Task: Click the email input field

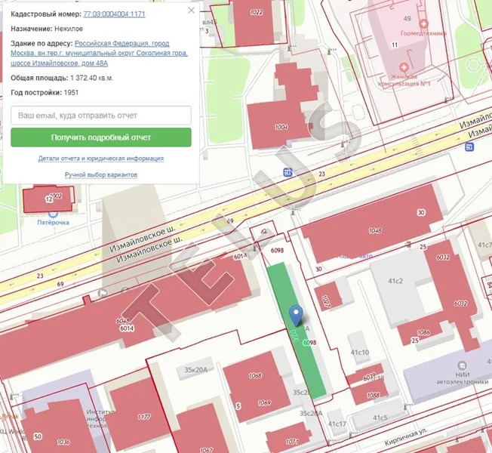Action: [x=101, y=116]
